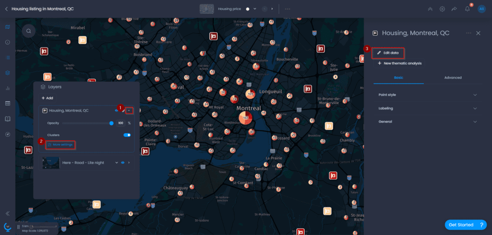Select the Housing price map thumbnail

207,9
